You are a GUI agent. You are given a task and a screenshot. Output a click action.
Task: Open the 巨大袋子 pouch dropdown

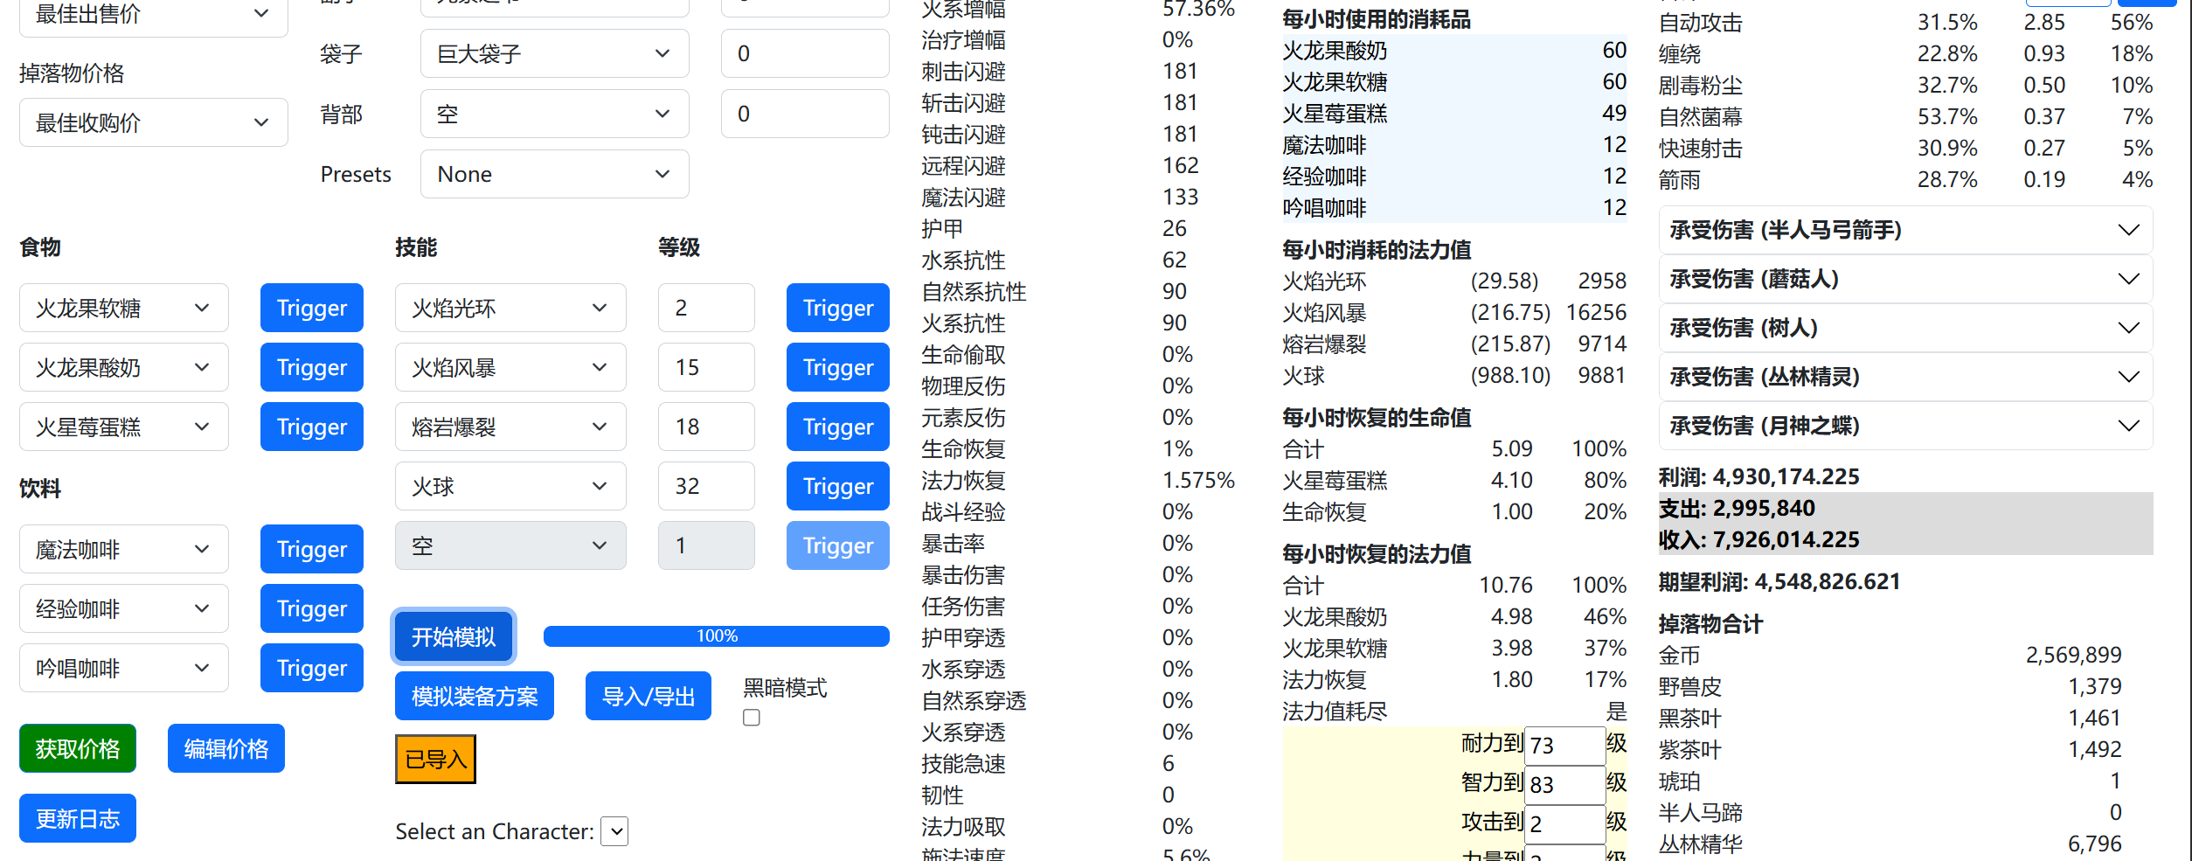click(x=553, y=53)
